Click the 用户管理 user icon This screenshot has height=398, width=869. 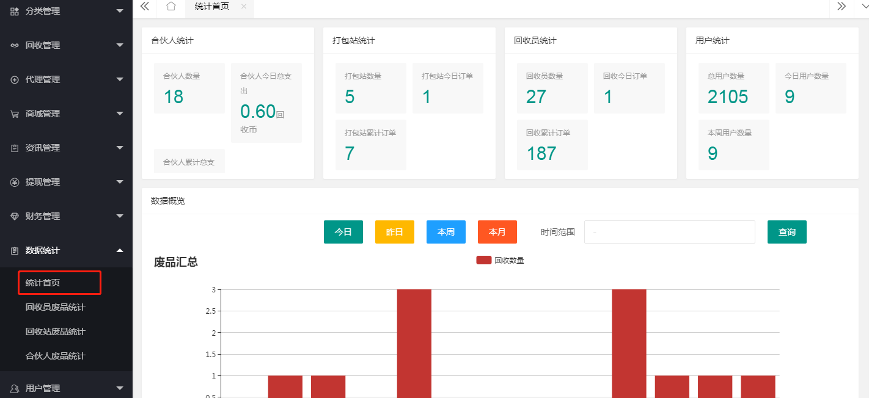[x=15, y=388]
